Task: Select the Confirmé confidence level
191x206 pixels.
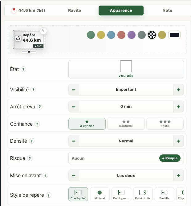Action: click(x=126, y=124)
